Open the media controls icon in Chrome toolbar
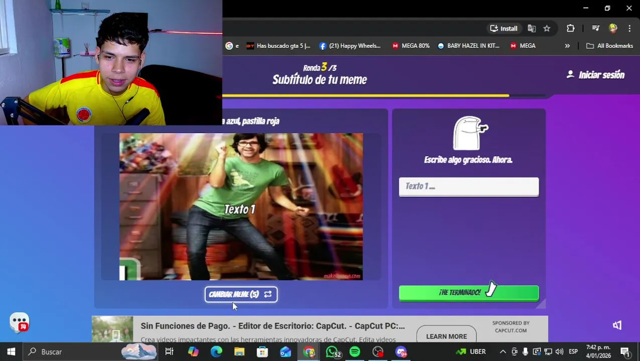This screenshot has height=361, width=640. tap(595, 29)
